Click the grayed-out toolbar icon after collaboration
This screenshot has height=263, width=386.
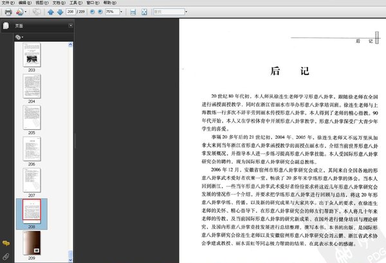click(x=37, y=12)
